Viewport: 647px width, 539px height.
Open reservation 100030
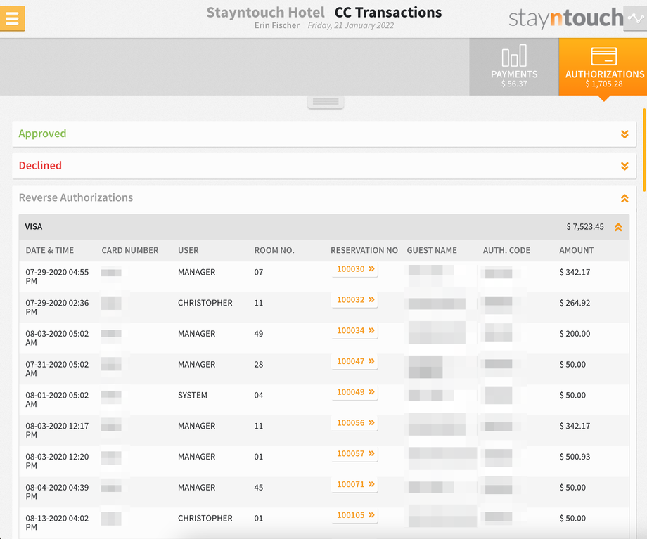(355, 269)
